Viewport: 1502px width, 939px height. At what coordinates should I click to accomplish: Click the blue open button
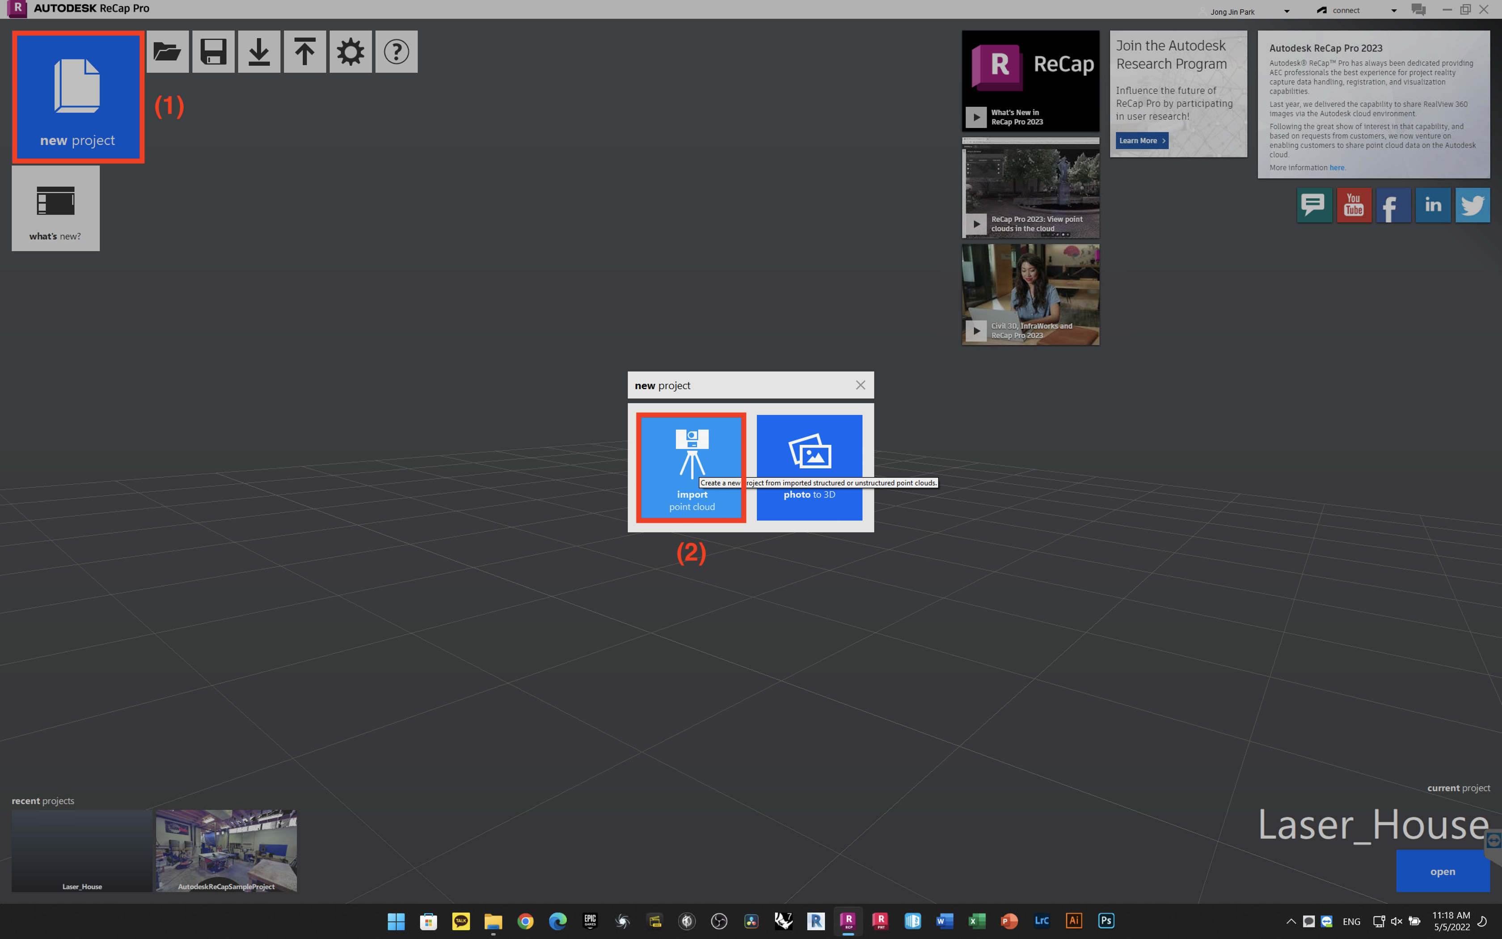(1443, 871)
